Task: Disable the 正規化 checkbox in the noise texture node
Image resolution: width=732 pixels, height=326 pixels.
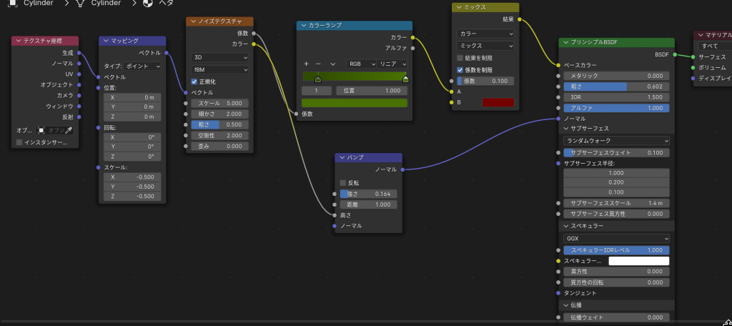Action: pos(194,81)
